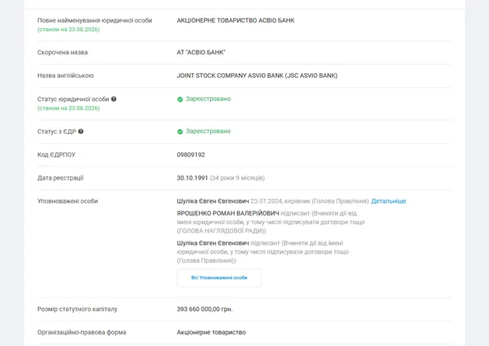Click the Назва англійською label
Image resolution: width=489 pixels, height=346 pixels.
pyautogui.click(x=65, y=75)
